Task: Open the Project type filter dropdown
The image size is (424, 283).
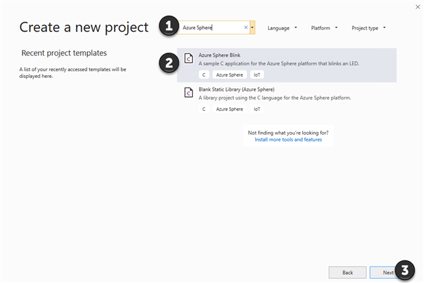Action: 369,28
